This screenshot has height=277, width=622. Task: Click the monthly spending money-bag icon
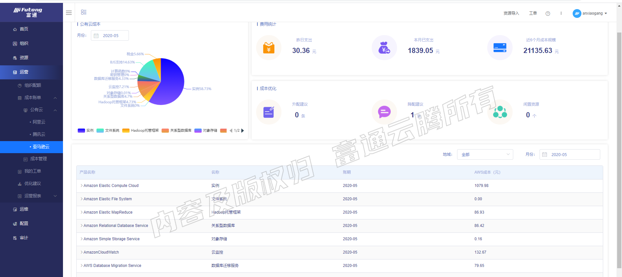click(x=384, y=48)
